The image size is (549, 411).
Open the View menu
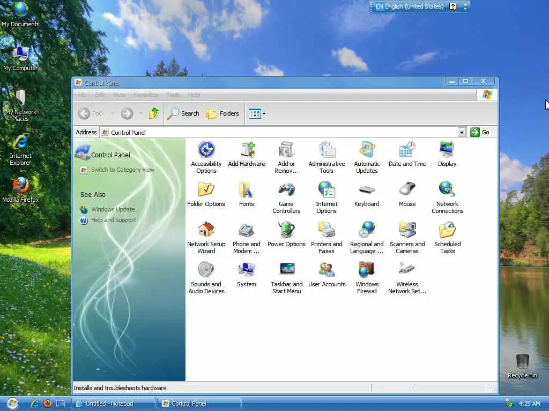point(119,95)
